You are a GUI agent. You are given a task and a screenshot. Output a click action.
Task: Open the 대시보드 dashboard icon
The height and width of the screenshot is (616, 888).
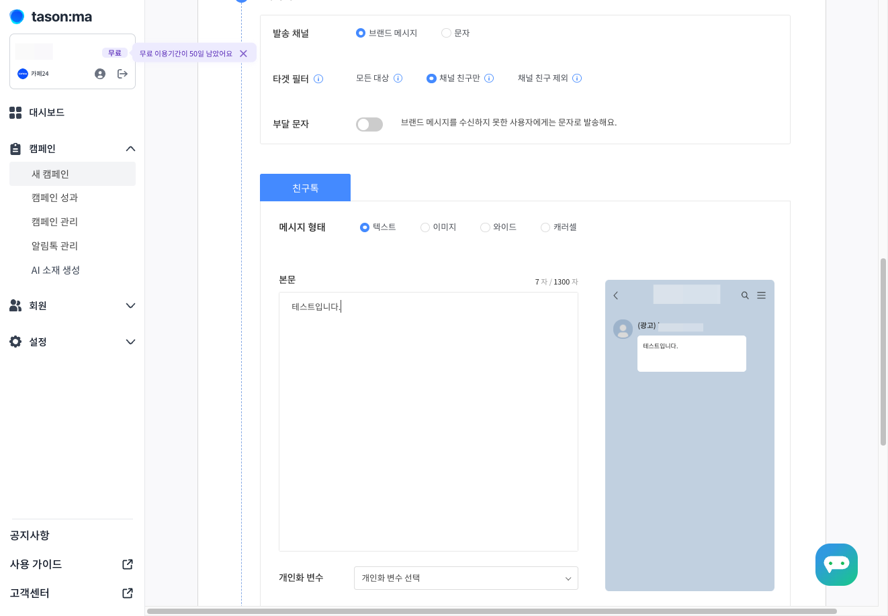(x=15, y=113)
